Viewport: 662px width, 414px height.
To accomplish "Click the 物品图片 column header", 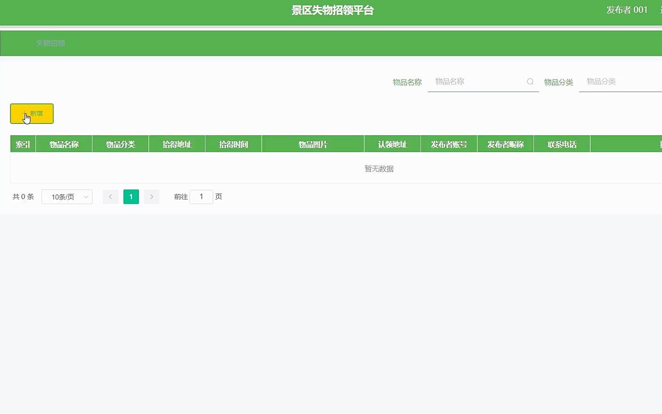I will click(313, 144).
